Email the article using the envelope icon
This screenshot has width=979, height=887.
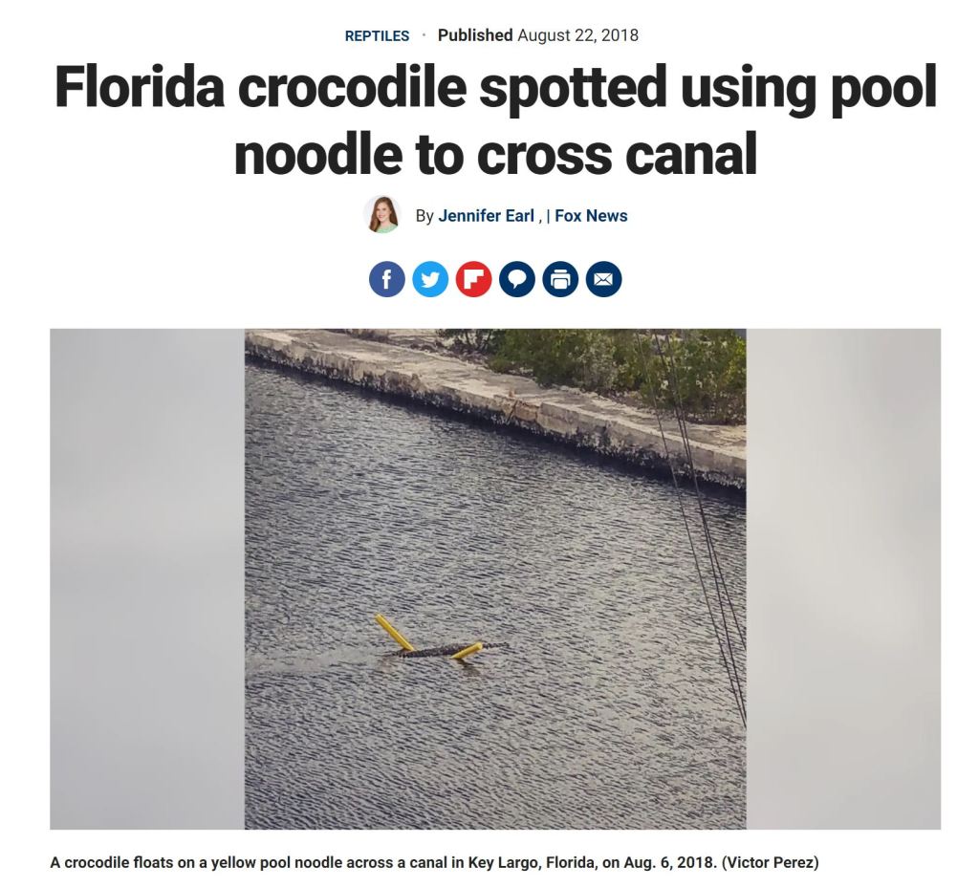604,279
